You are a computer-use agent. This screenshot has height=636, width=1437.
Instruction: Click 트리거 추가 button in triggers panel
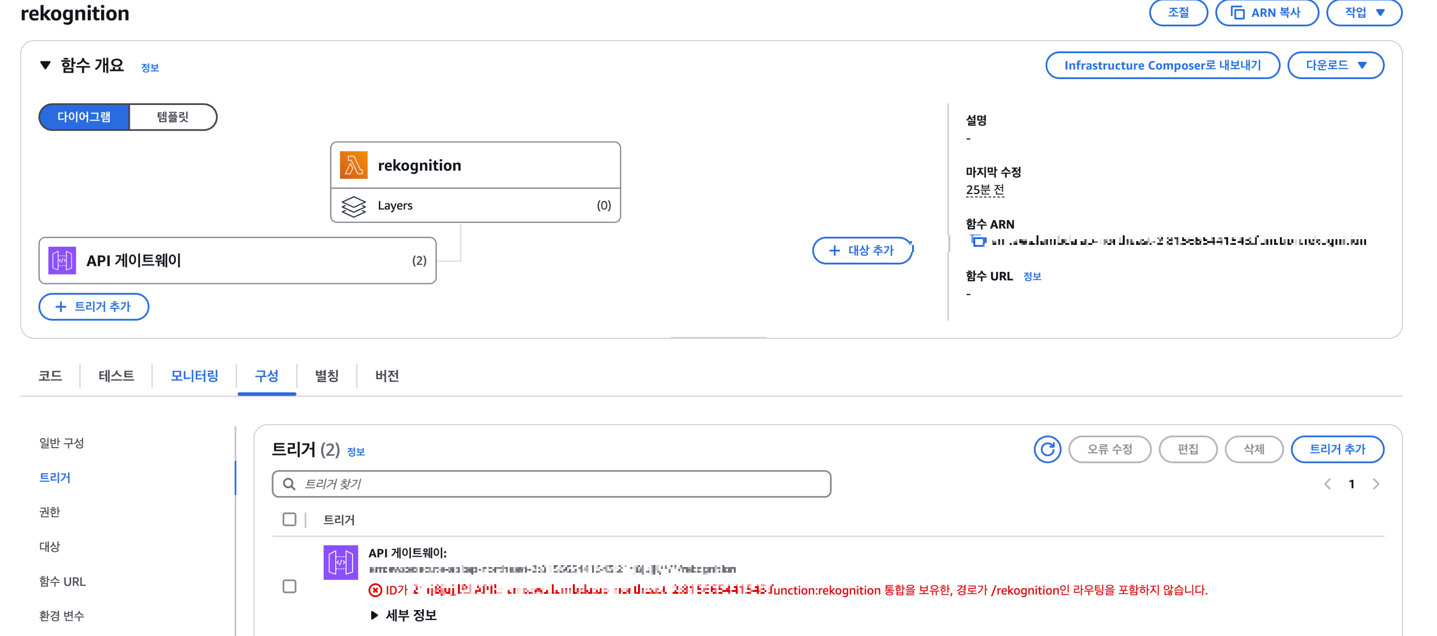(x=1337, y=449)
